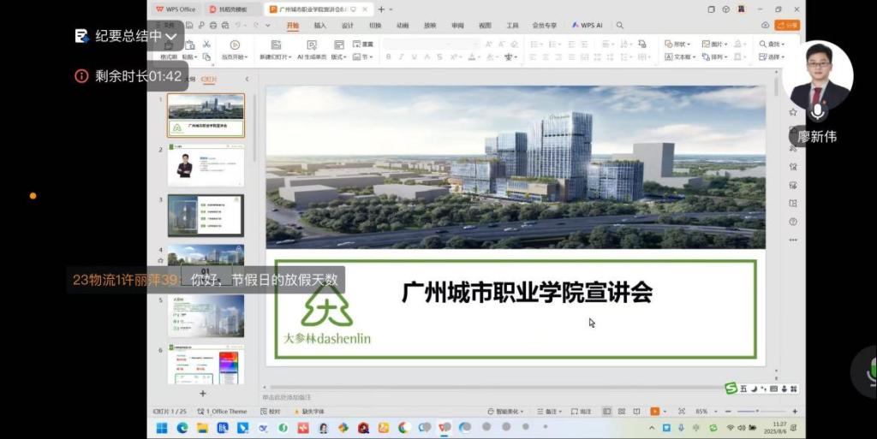Click the cut scissors icon
Screen dimensions: 877x439
[x=206, y=44]
